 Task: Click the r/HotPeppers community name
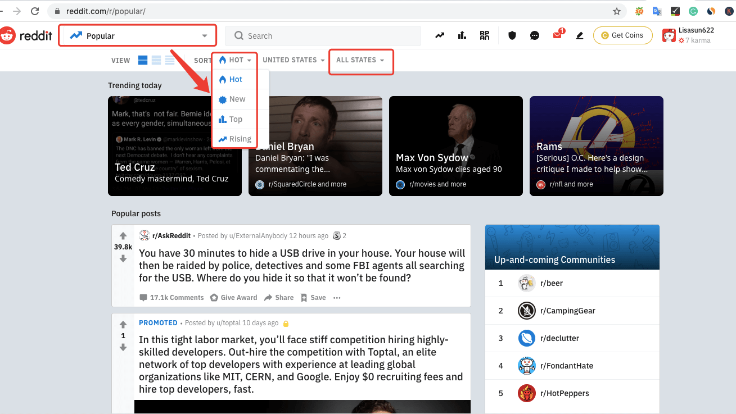point(565,393)
